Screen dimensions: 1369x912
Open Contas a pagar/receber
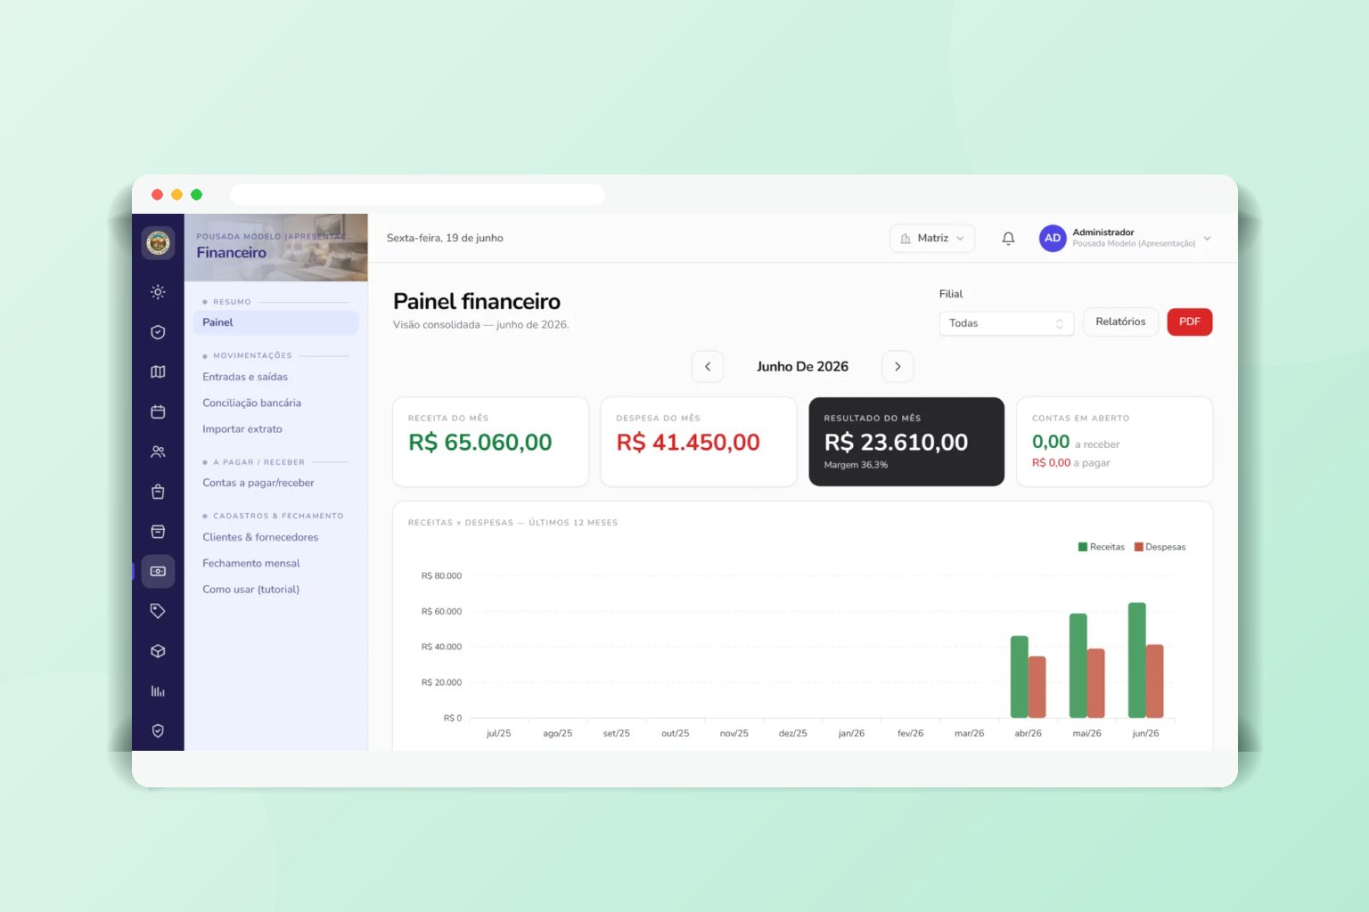[258, 483]
